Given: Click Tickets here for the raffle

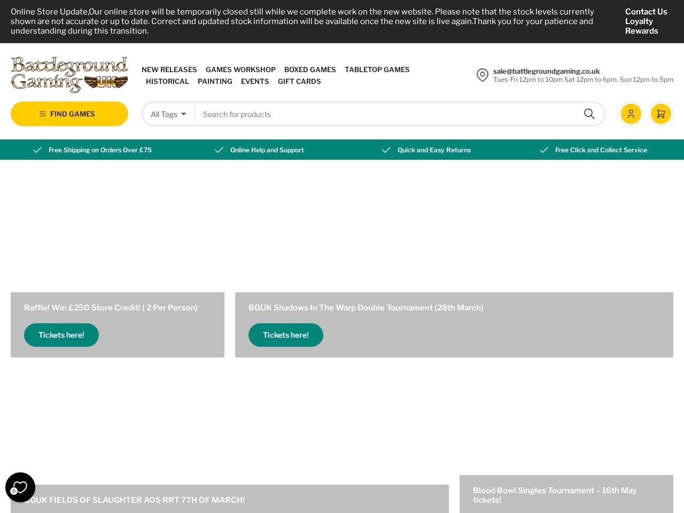Looking at the screenshot, I should point(61,335).
